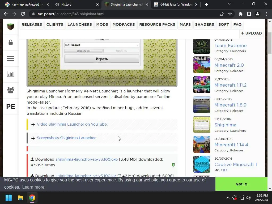Click the green antivirus shield icon
Image resolution: width=272 pixels, height=204 pixels.
pos(173,165)
